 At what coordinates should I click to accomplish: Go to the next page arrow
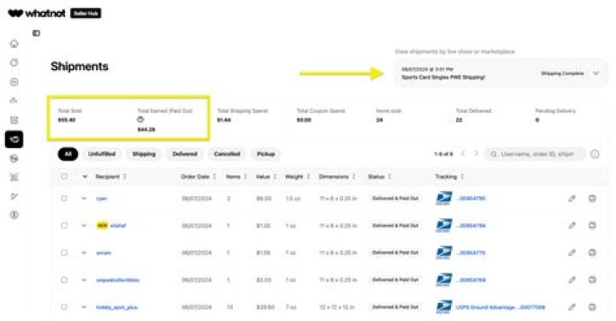477,153
